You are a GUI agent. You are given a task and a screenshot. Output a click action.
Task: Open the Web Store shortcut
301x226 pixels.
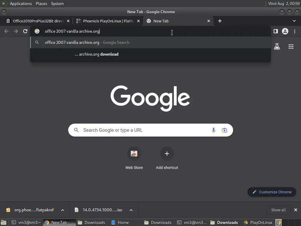(134, 158)
